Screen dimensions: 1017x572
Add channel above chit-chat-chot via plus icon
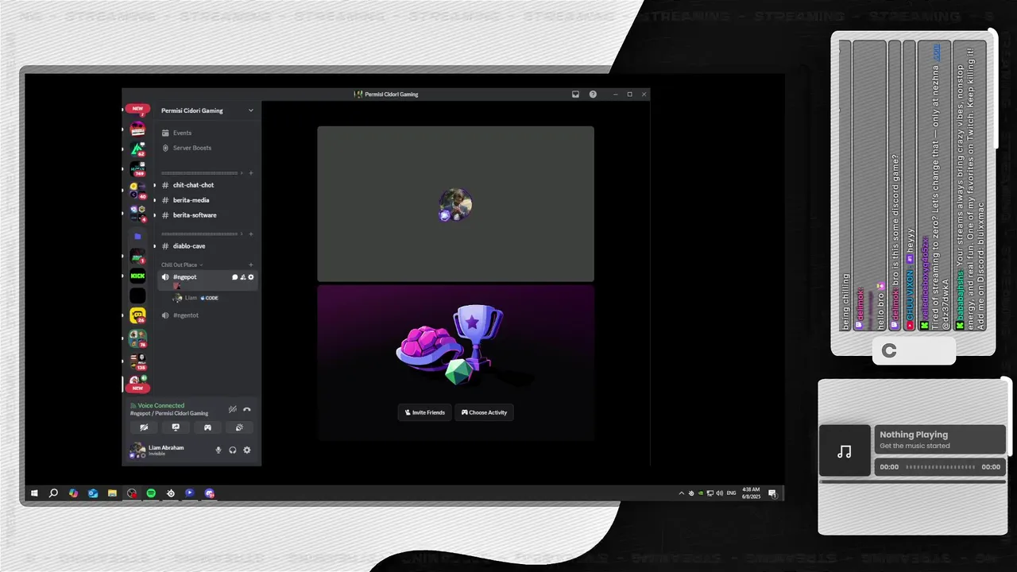(x=251, y=172)
